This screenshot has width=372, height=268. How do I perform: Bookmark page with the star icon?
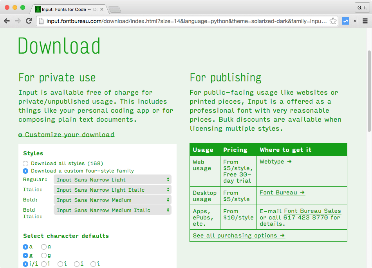pyautogui.click(x=333, y=21)
